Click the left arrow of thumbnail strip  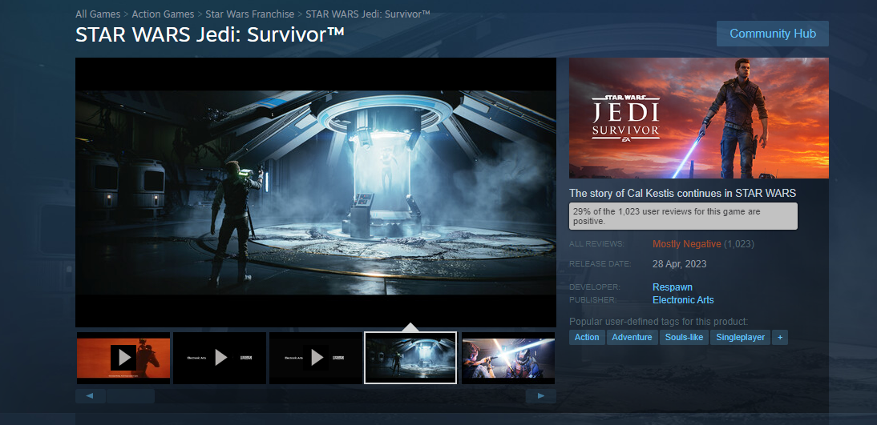coord(90,396)
